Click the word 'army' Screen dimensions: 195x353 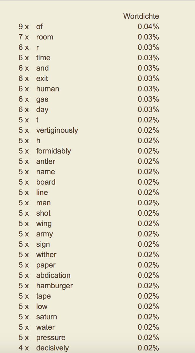tap(44, 234)
